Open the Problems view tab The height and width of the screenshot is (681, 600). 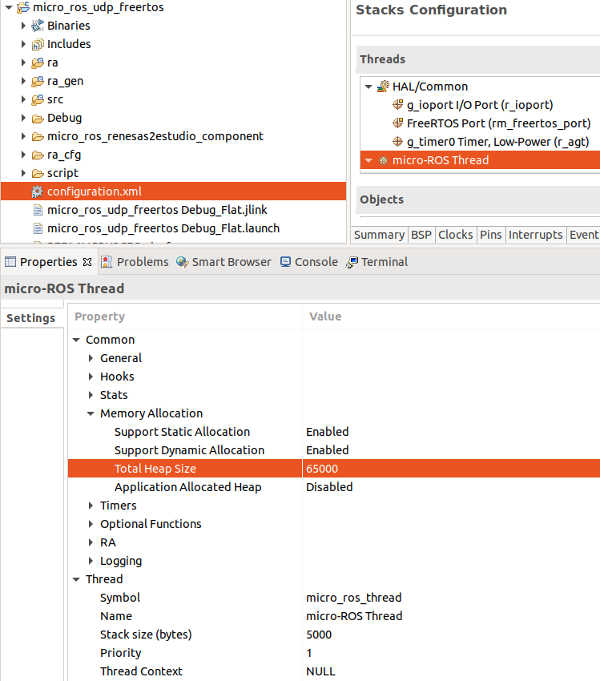(x=135, y=262)
